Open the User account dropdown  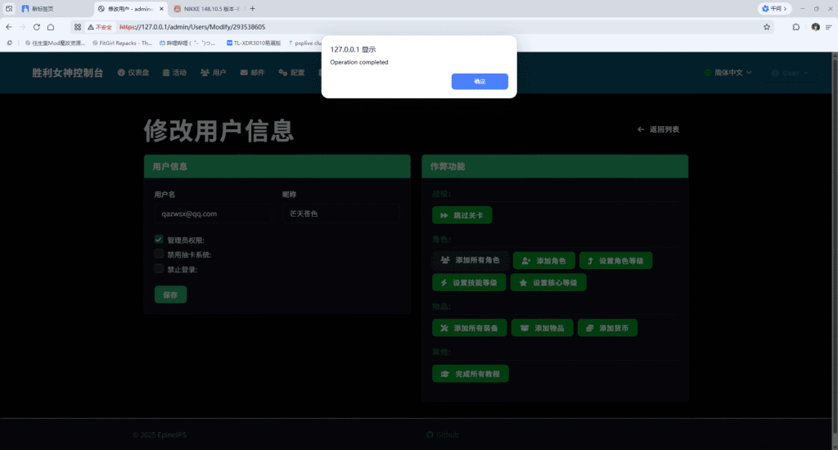[x=790, y=73]
